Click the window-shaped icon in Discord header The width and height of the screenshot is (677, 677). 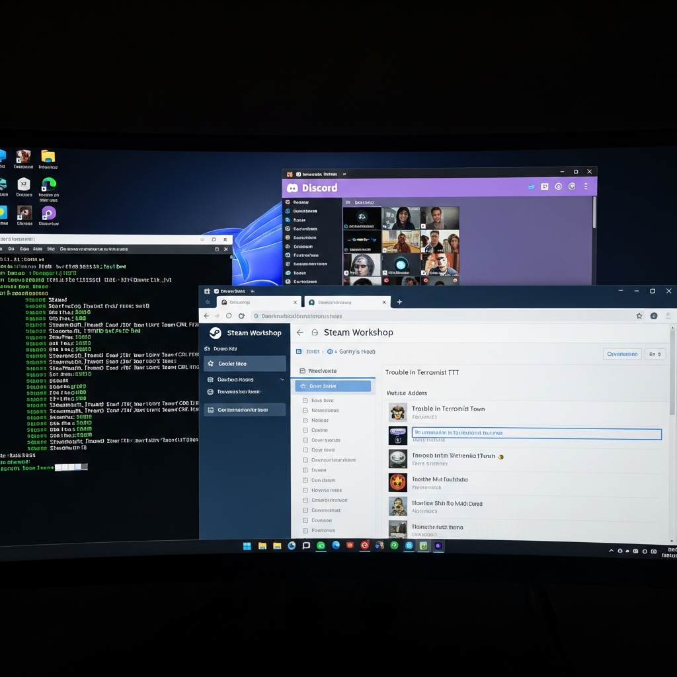545,186
